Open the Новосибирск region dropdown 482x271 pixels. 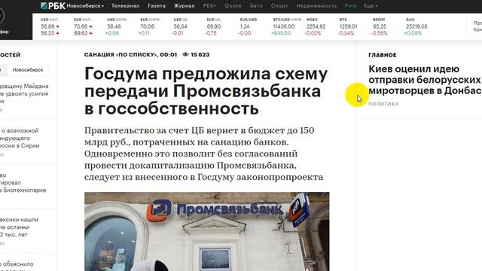click(85, 6)
